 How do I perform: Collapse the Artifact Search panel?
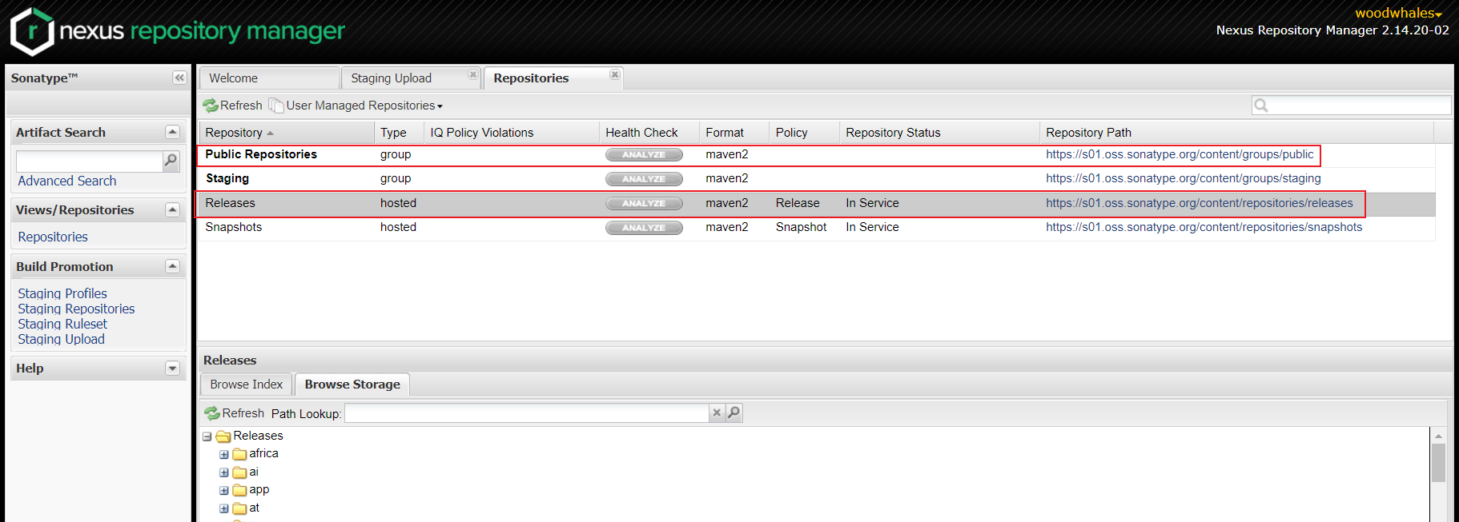(x=172, y=132)
